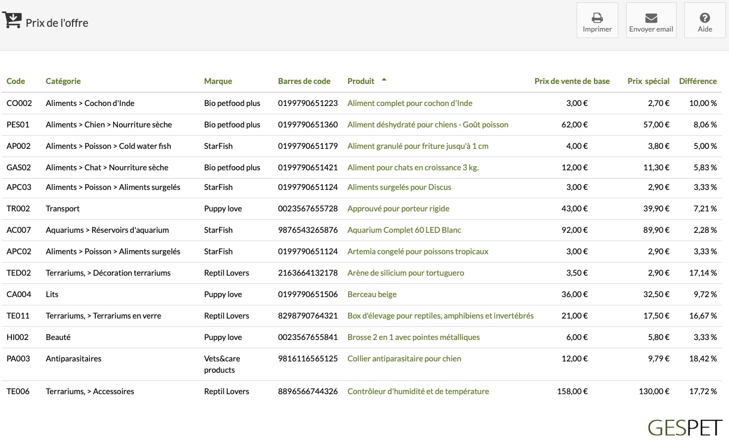Screen dimensions: 729x440
Task: Select code cell APC02
Action: [19, 251]
